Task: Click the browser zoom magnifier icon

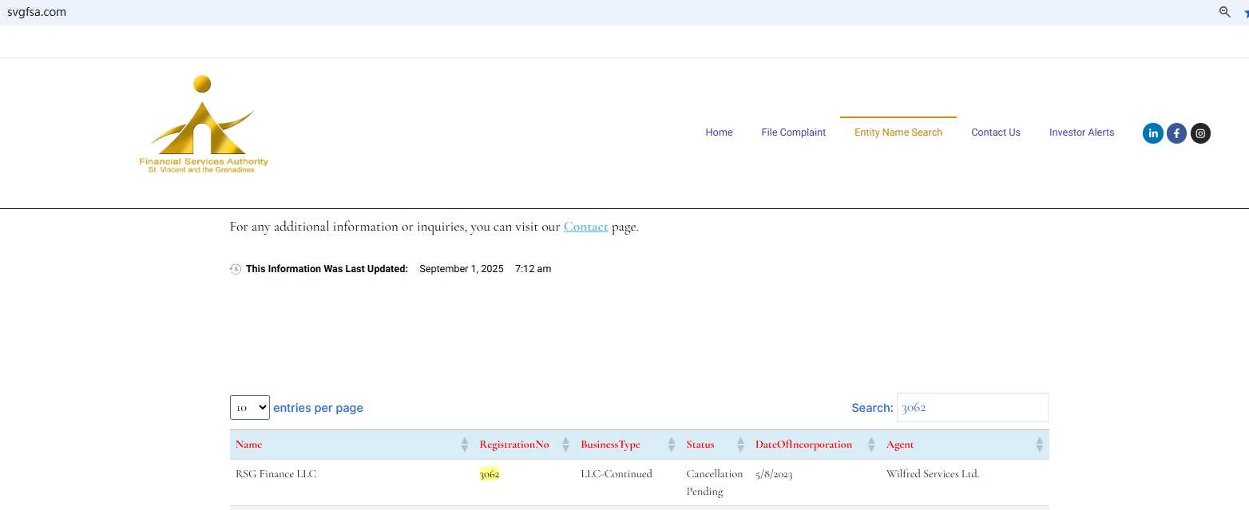Action: (x=1224, y=12)
